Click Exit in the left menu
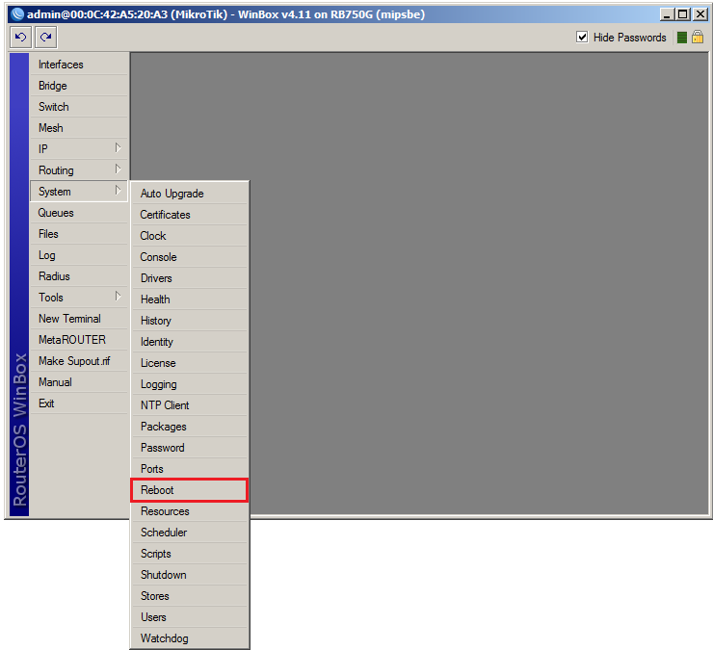Screen dimensions: 713x650 79,403
